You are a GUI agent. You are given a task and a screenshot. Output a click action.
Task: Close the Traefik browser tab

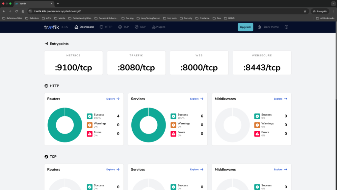pyautogui.click(x=52, y=4)
